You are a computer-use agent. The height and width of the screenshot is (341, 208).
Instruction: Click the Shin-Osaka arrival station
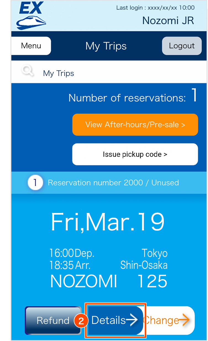click(x=144, y=265)
